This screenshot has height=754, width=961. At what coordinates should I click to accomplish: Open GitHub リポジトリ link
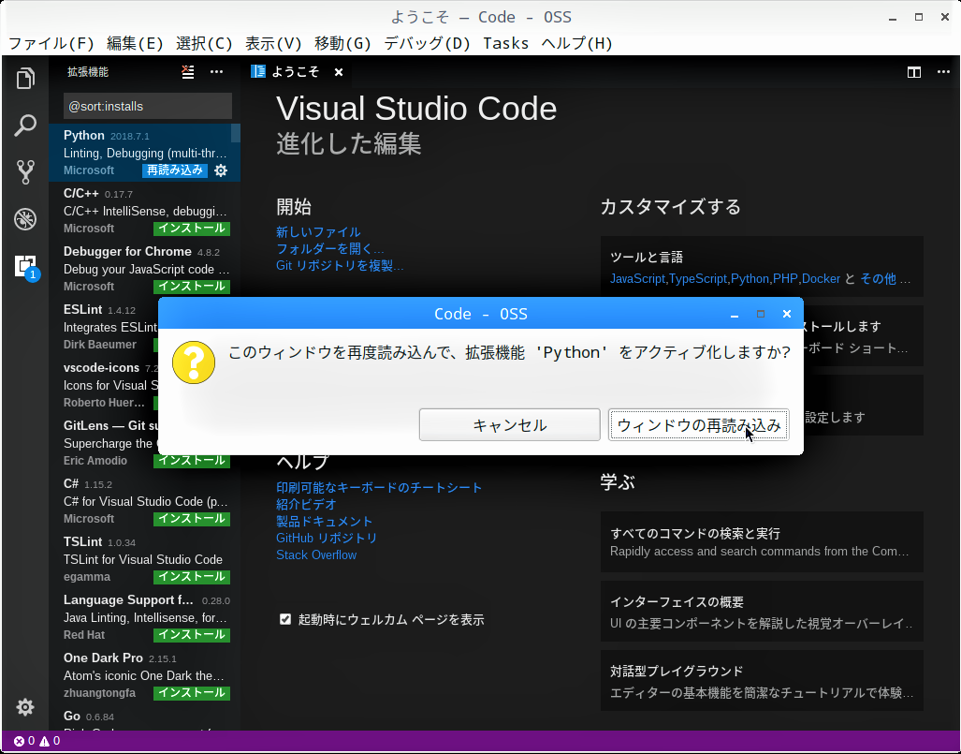(327, 538)
